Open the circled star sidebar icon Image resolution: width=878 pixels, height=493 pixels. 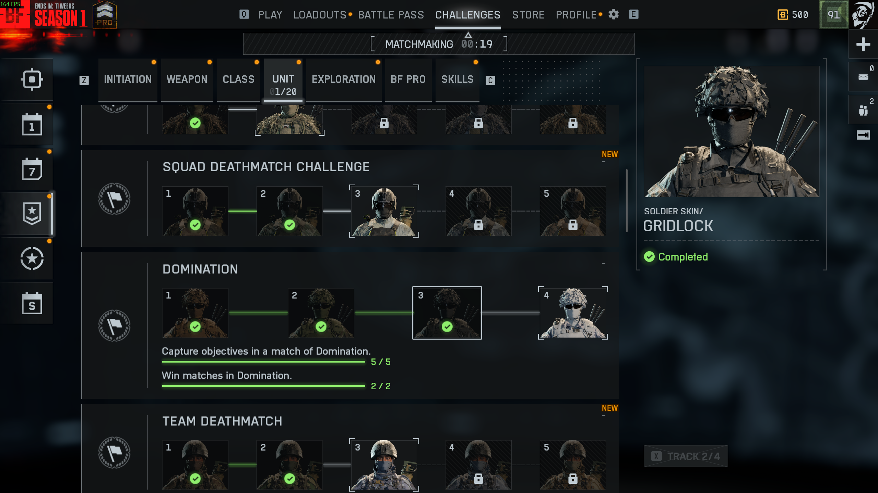point(32,258)
